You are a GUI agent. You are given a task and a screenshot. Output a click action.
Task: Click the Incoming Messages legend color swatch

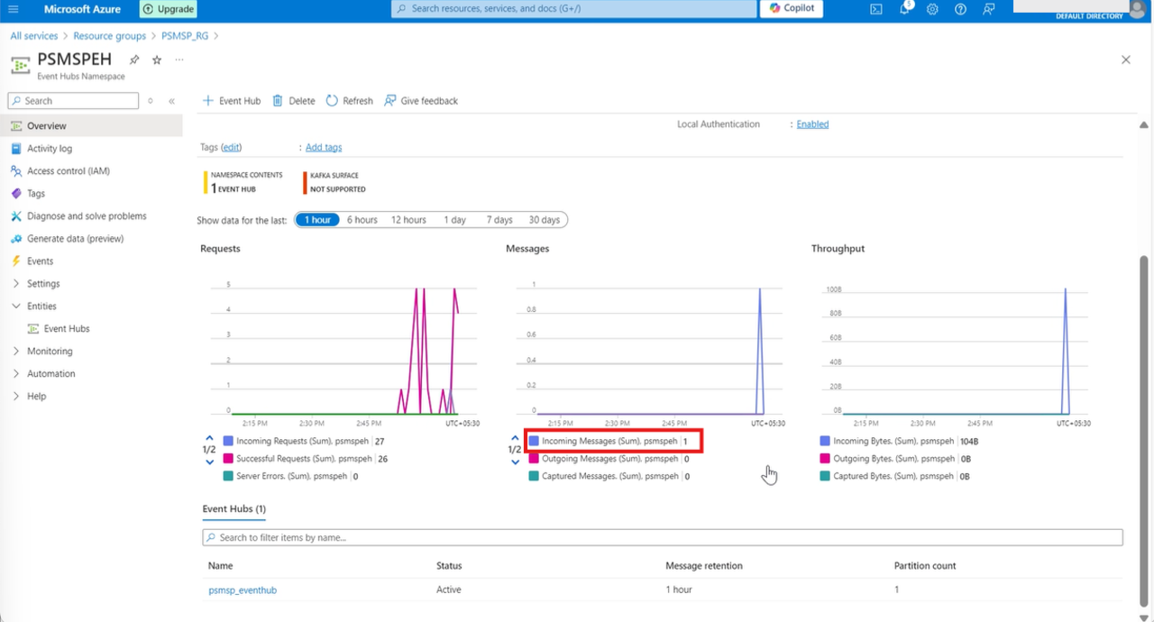coord(534,442)
